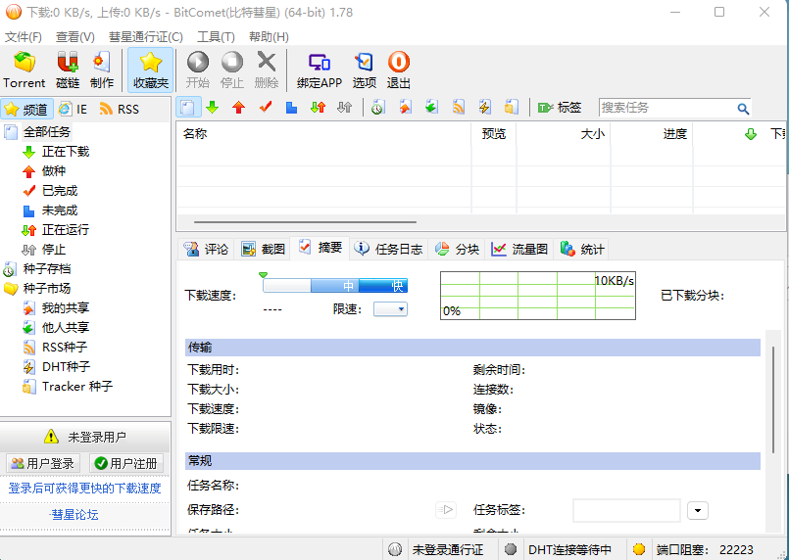Switch to the 频道 sidebar tab

[x=26, y=109]
